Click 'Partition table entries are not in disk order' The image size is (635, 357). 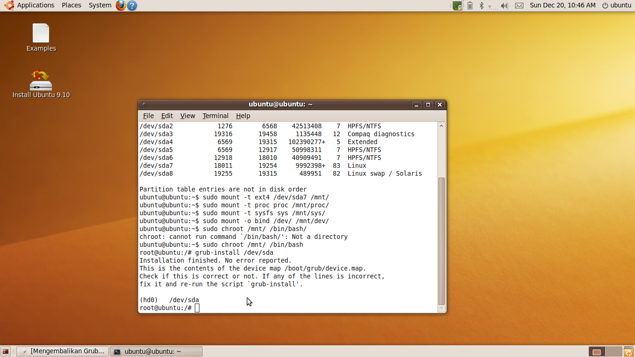pyautogui.click(x=223, y=189)
